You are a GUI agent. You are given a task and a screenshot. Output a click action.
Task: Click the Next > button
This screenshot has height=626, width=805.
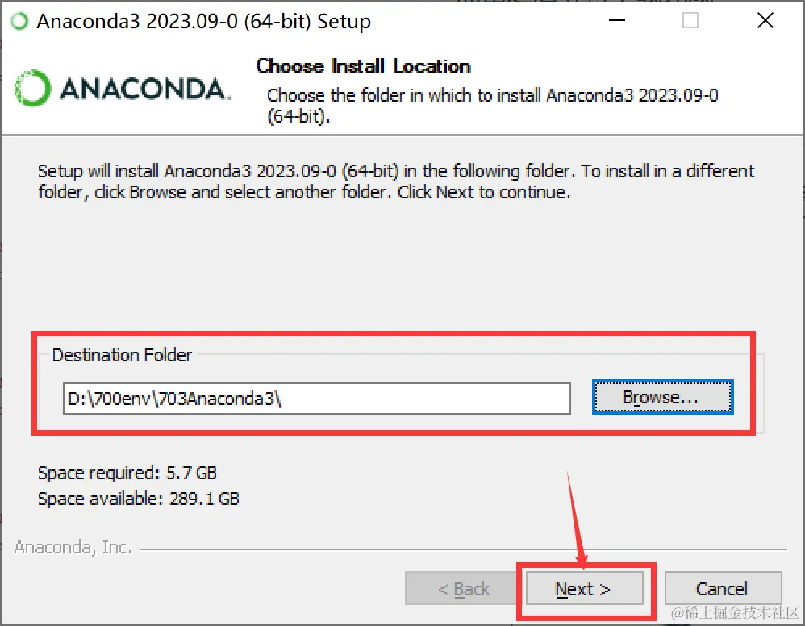tap(584, 589)
